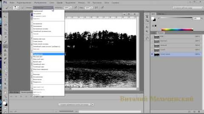
Task: Select the Gradient tool
Action: point(5,62)
